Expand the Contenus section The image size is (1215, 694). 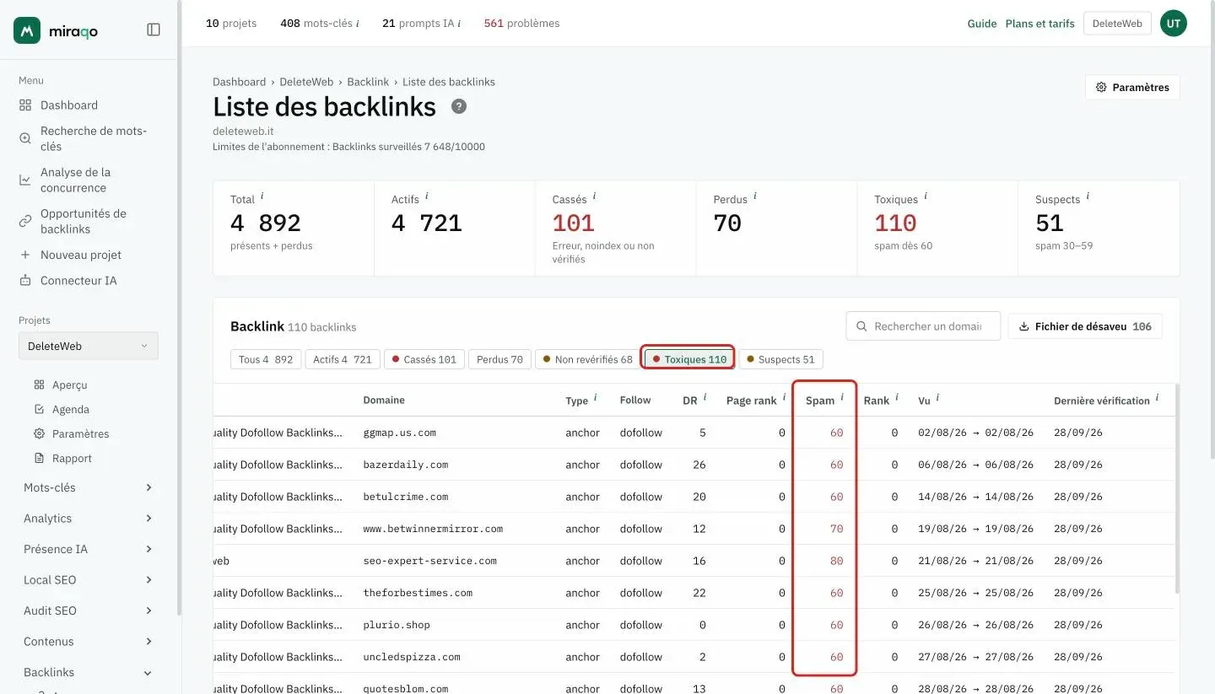88,642
